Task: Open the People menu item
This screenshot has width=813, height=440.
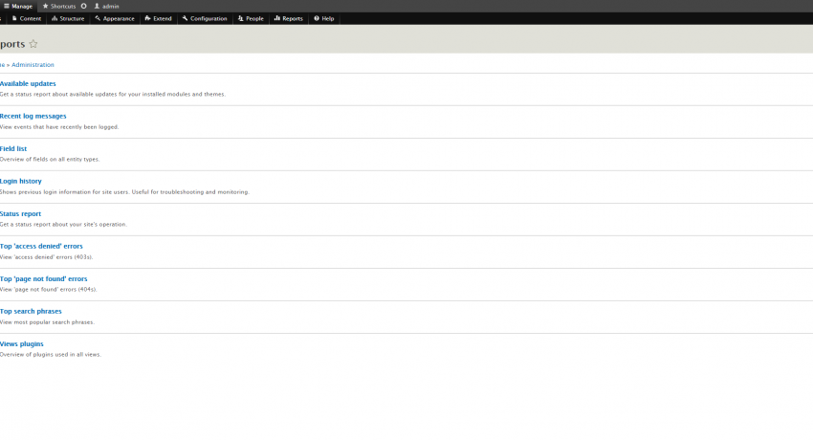Action: (x=251, y=19)
